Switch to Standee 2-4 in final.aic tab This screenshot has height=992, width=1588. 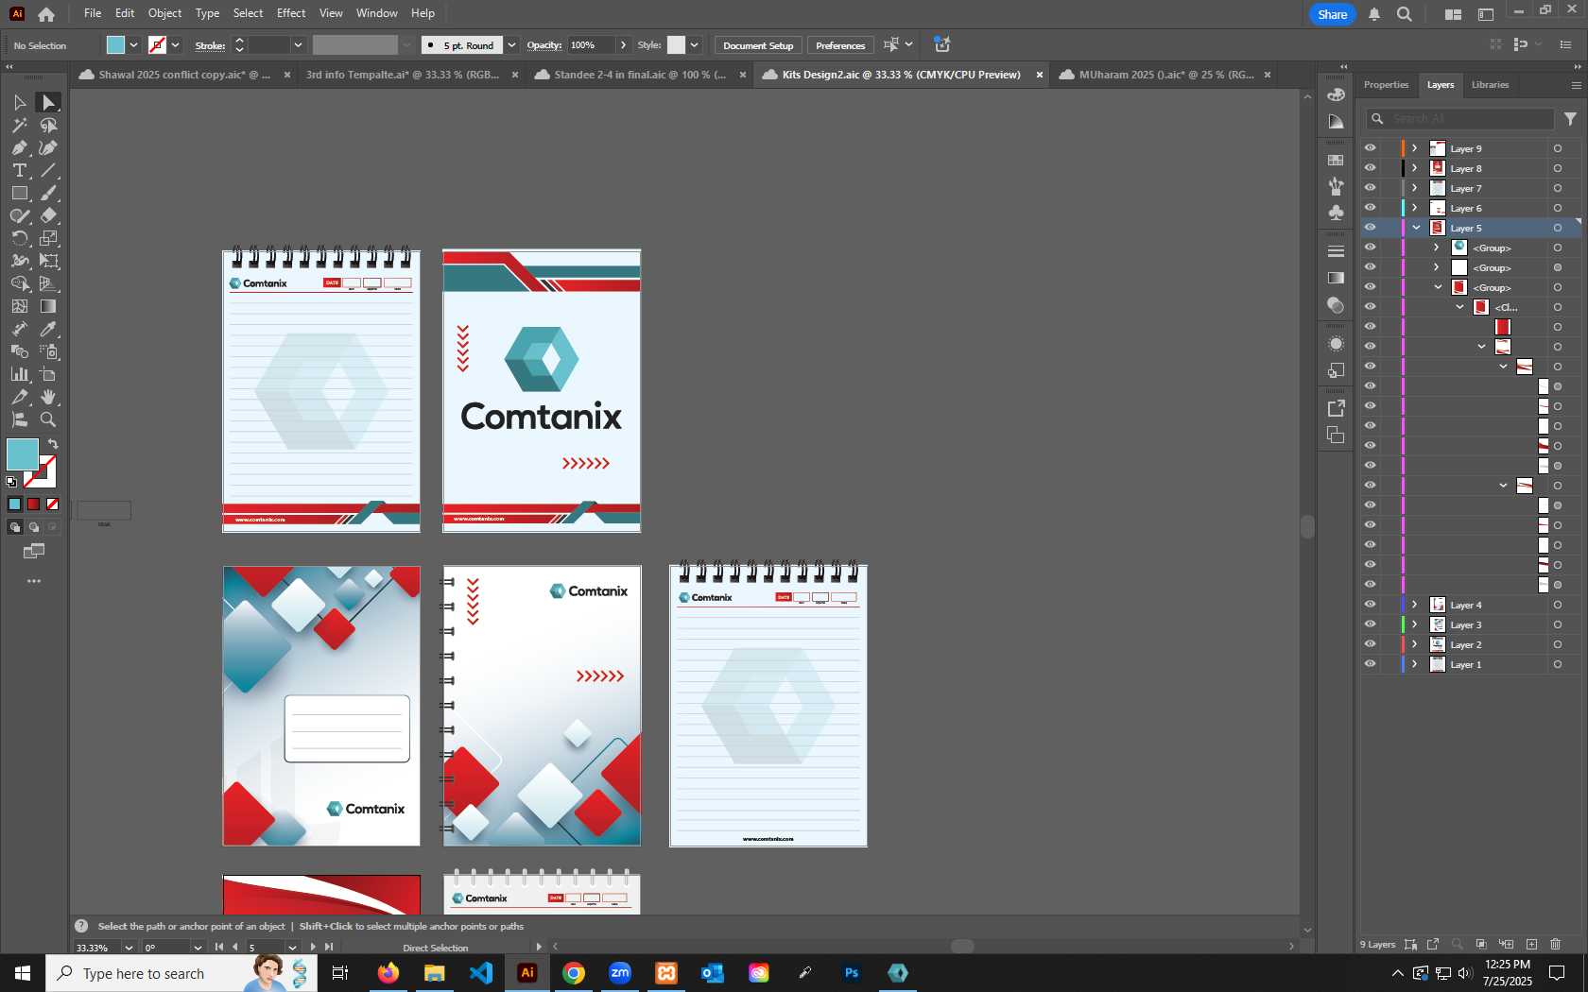click(640, 75)
